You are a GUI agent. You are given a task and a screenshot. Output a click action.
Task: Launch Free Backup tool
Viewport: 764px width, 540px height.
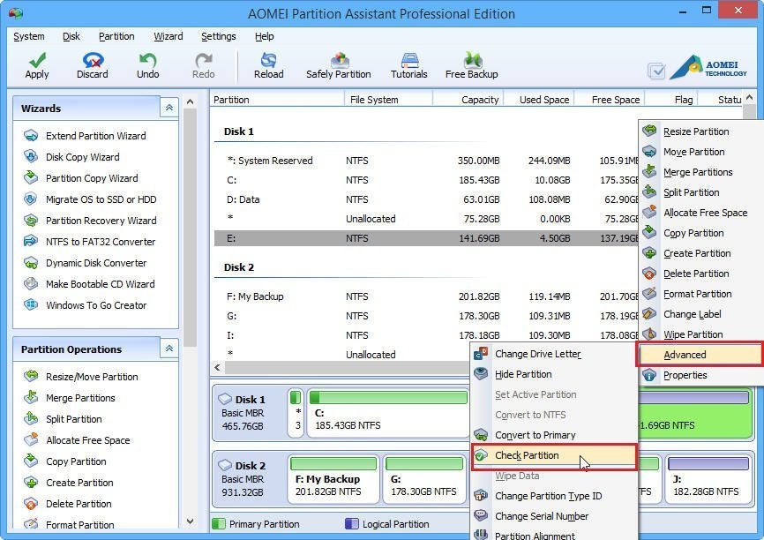click(471, 64)
